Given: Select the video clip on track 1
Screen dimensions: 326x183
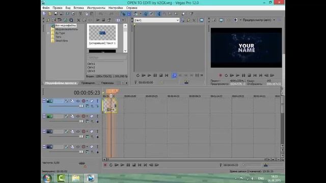Looking at the screenshot, I should [110, 106].
